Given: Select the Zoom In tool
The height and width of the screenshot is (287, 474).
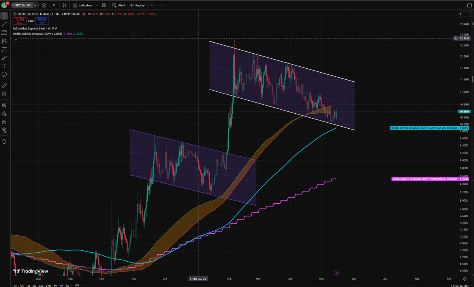Looking at the screenshot, I should tap(4, 94).
